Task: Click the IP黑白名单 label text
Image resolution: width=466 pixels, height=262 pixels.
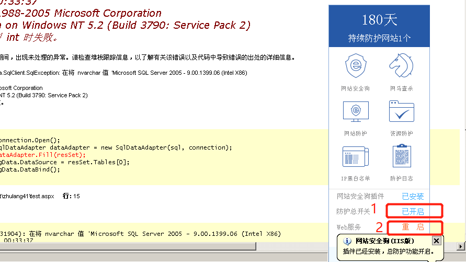Action: coord(356,178)
